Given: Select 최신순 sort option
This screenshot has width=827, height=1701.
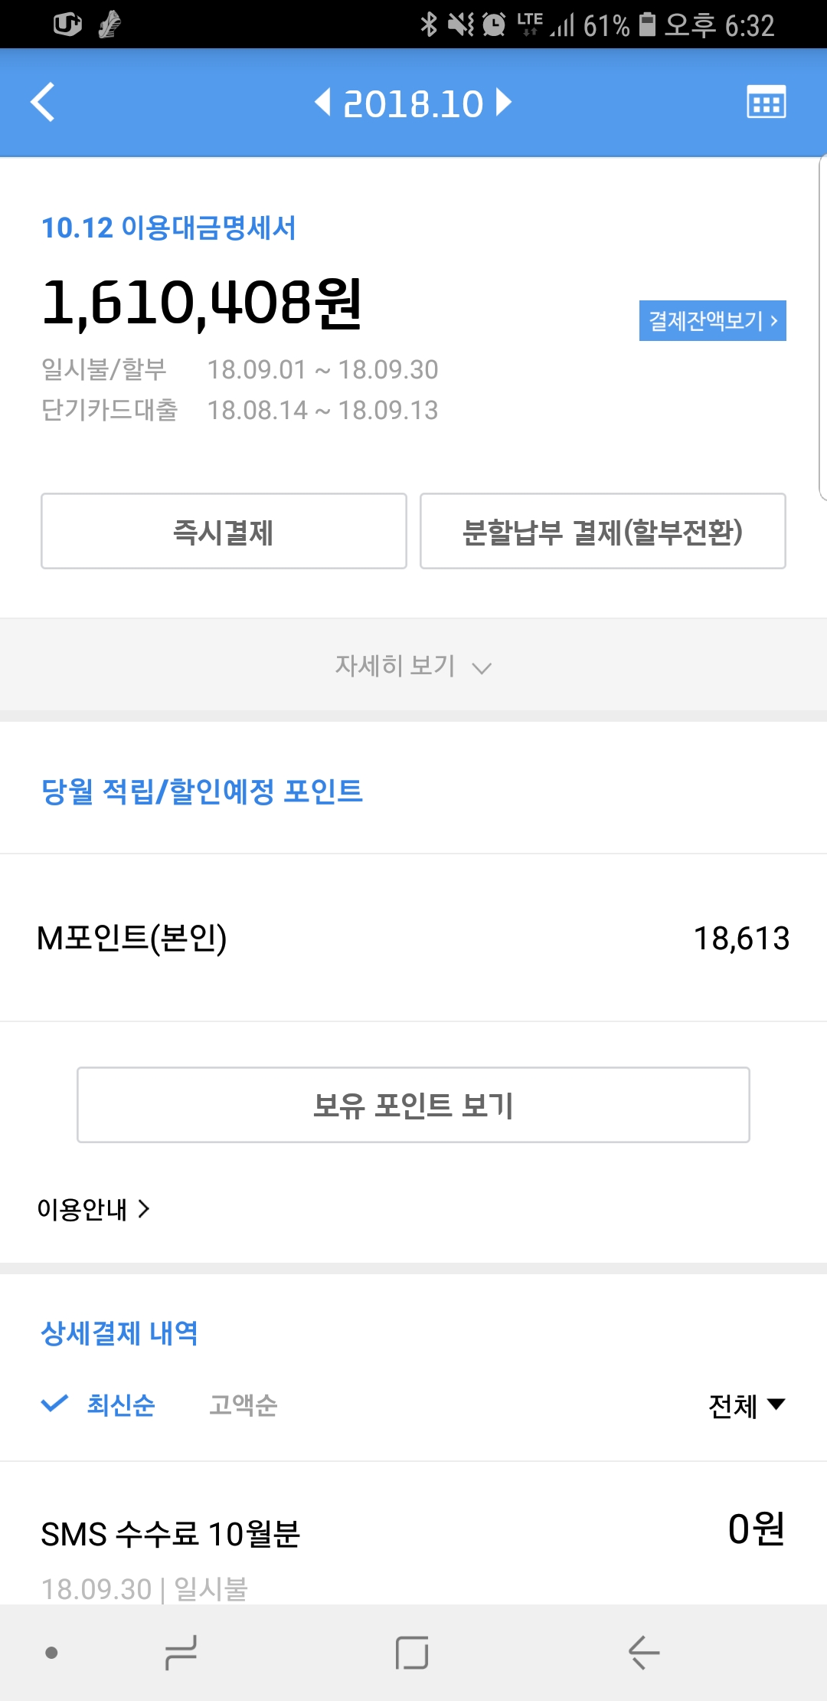Looking at the screenshot, I should 119,1404.
